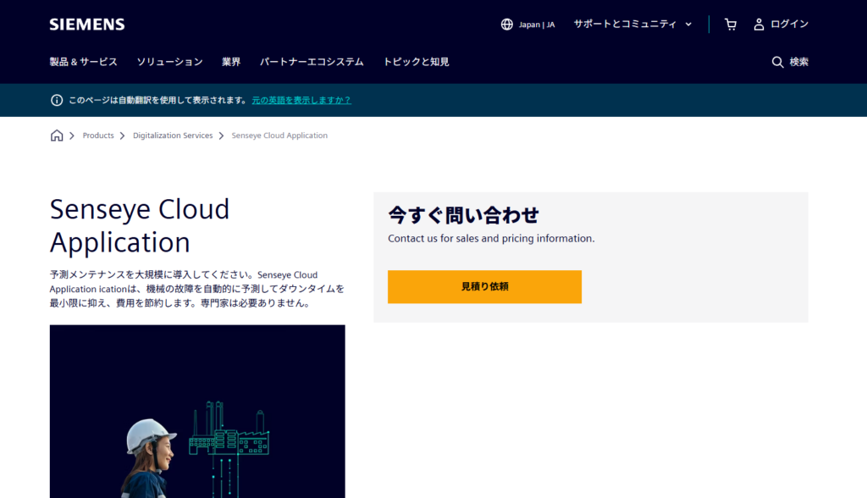Click the Digitalization Services breadcrumb link

[173, 136]
